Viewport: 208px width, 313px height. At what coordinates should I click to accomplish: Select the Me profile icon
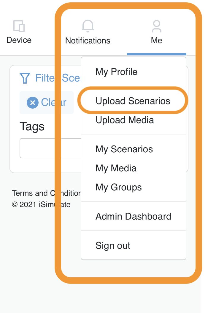(x=156, y=26)
